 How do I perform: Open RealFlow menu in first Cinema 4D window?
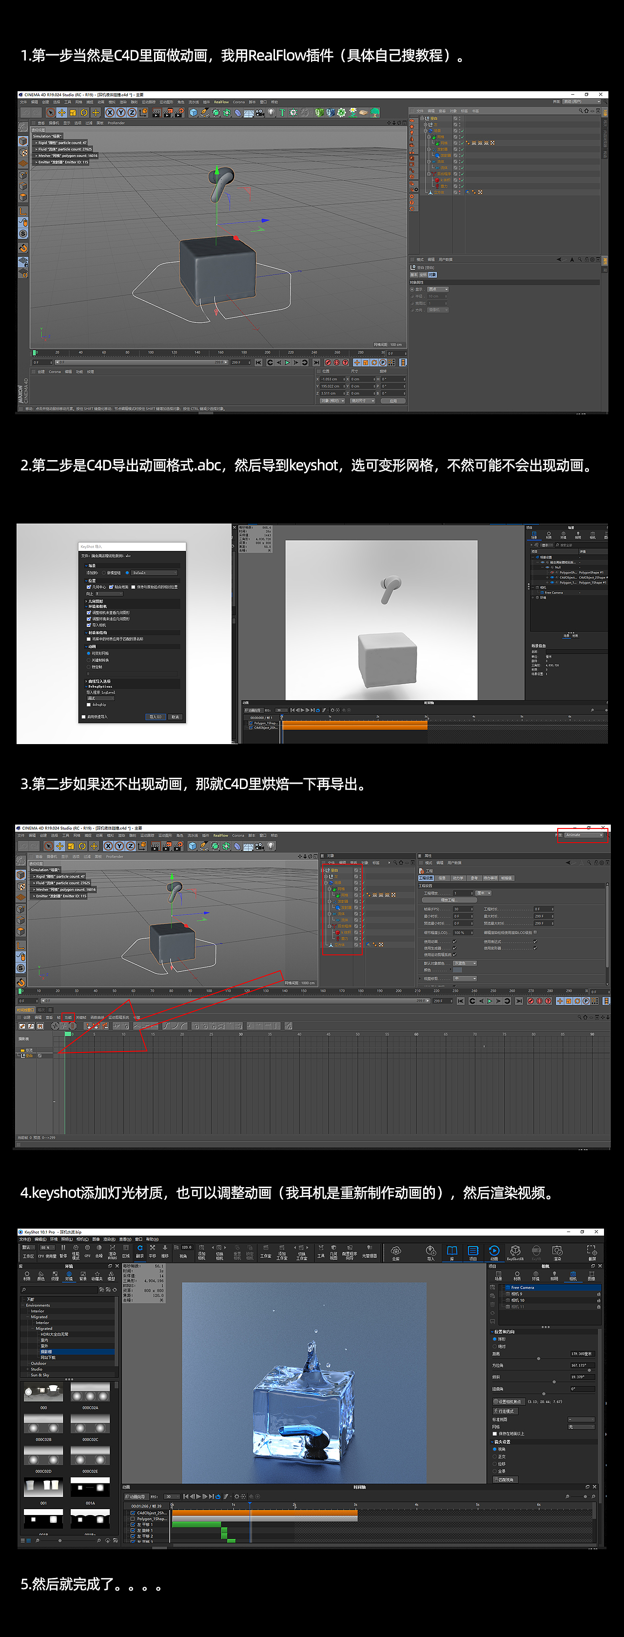tap(221, 101)
